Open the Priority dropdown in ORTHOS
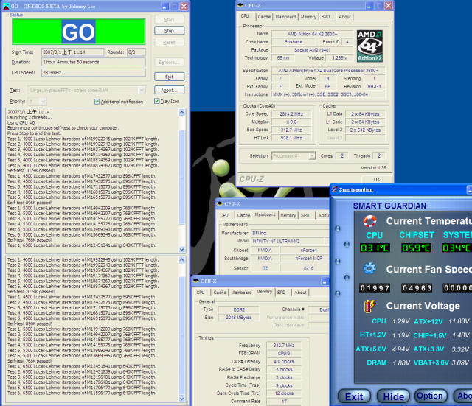The width and height of the screenshot is (472, 406). 43,102
